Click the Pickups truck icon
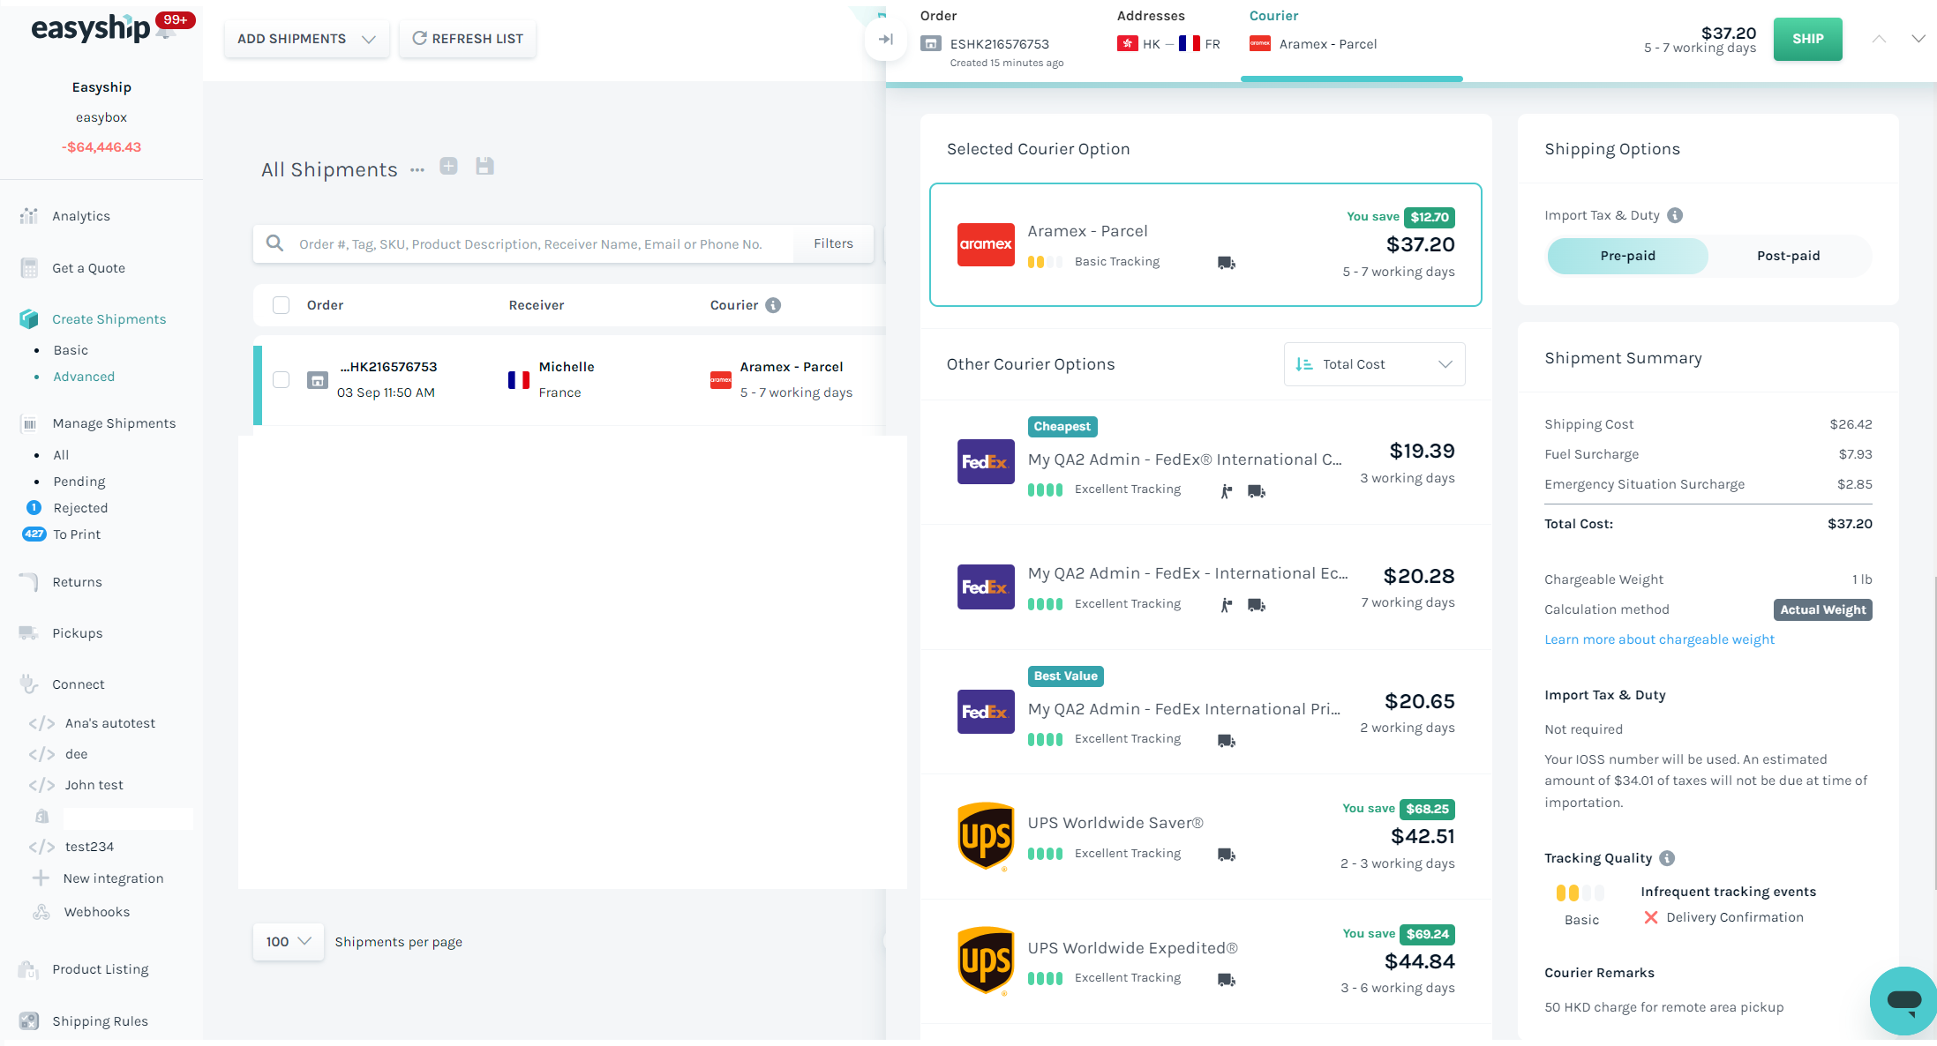 [x=29, y=633]
